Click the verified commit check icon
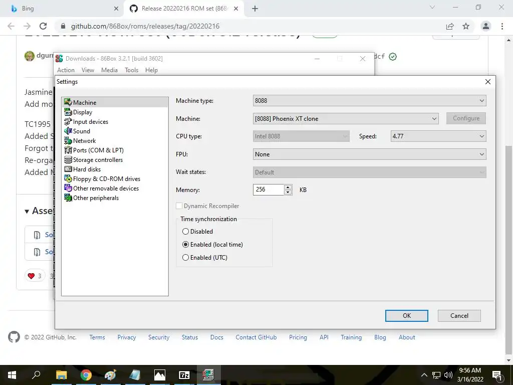Screen dimensions: 513x385 coord(393,57)
